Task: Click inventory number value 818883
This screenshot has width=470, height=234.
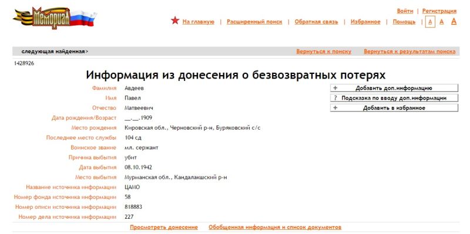Action: tap(133, 207)
